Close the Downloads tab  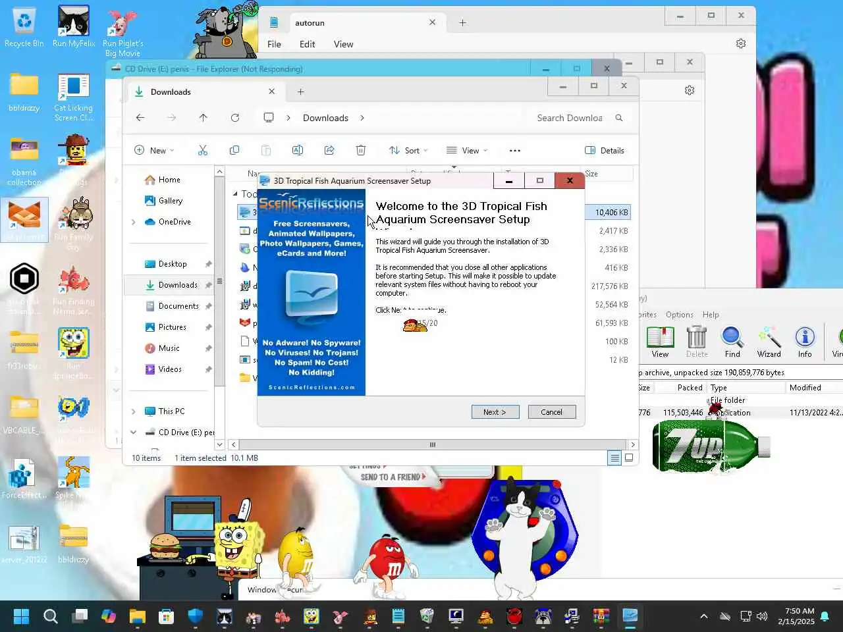click(x=271, y=92)
